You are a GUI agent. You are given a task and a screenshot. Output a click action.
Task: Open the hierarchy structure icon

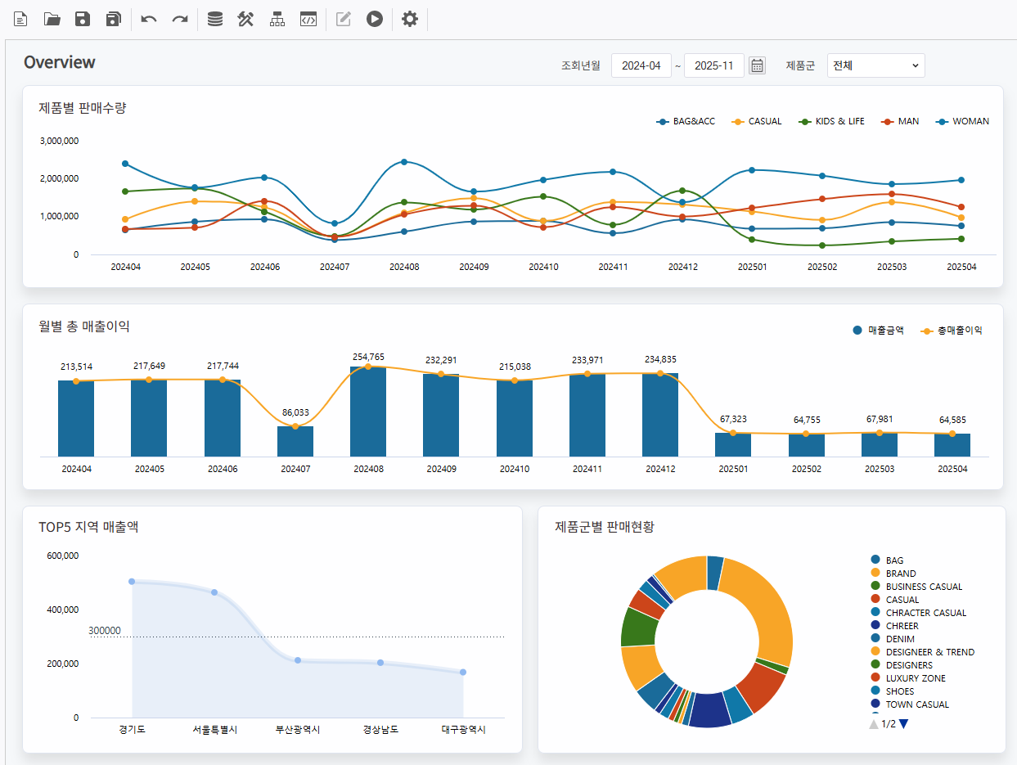click(x=277, y=19)
